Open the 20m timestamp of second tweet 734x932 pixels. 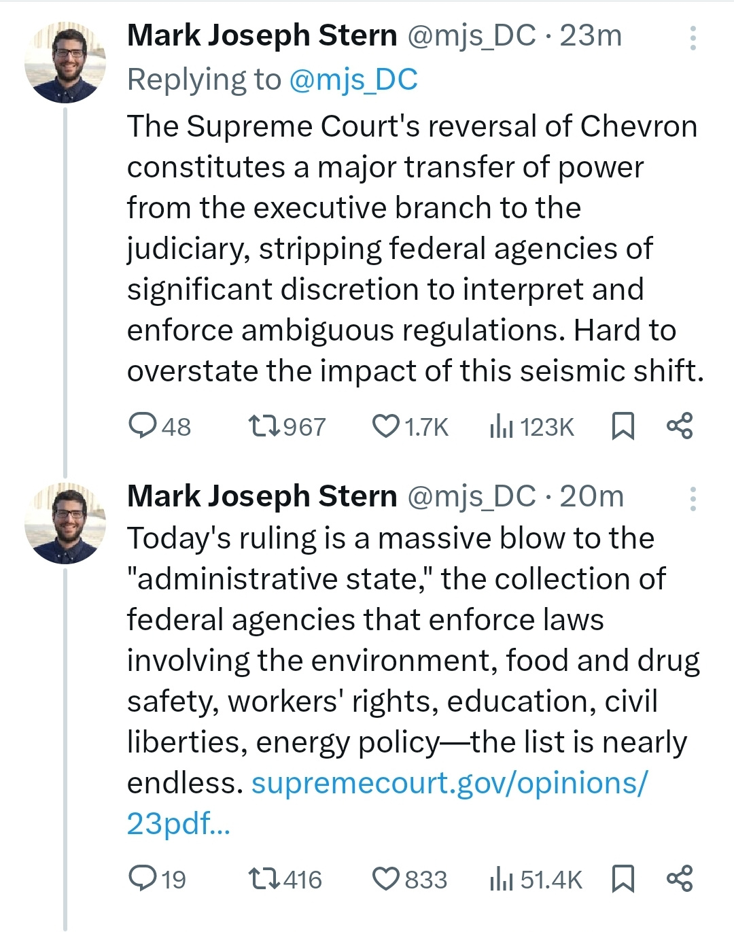(591, 496)
